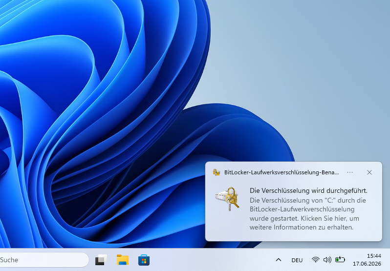Click the drive with padlock and keys image

click(x=227, y=199)
